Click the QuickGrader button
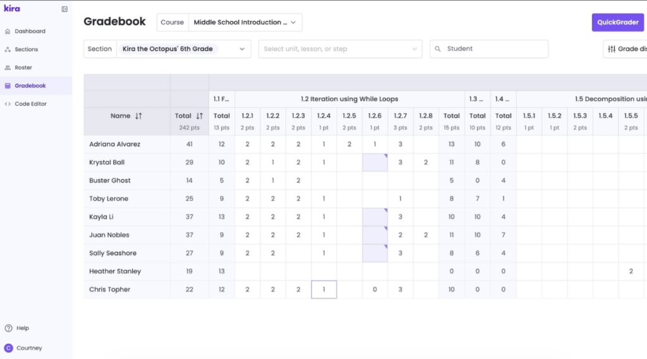The height and width of the screenshot is (359, 647). 618,22
